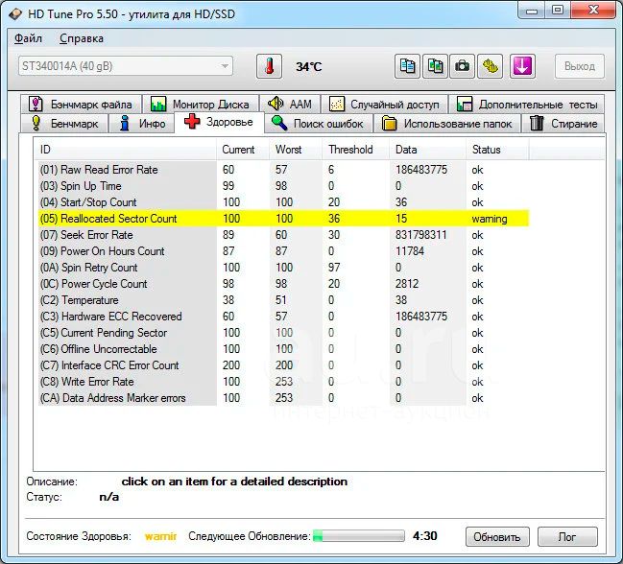Select the (04) Start/Stop Count row
Image resolution: width=623 pixels, height=564 pixels.
click(x=284, y=202)
